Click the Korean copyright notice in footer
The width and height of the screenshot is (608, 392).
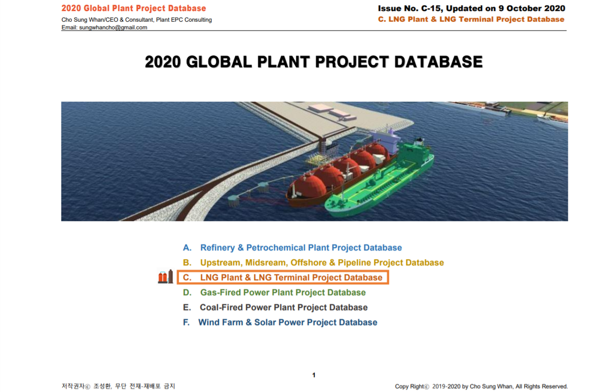click(118, 386)
